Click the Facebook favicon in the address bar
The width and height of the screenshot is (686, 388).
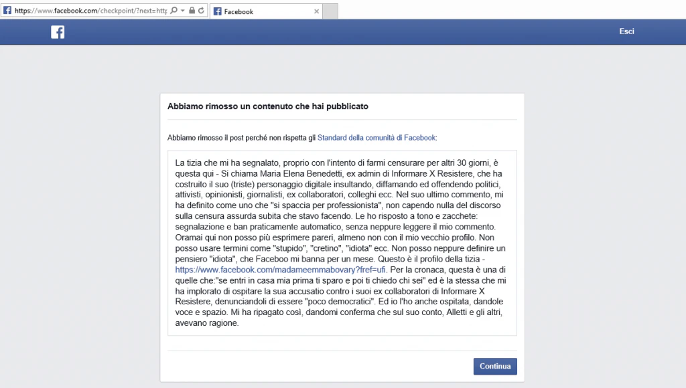(7, 11)
